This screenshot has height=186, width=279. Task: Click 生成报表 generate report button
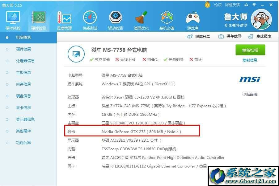pos(260,36)
